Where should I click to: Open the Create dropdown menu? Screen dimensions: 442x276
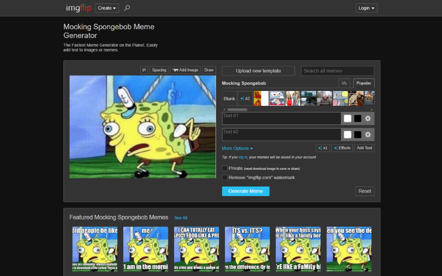[107, 8]
